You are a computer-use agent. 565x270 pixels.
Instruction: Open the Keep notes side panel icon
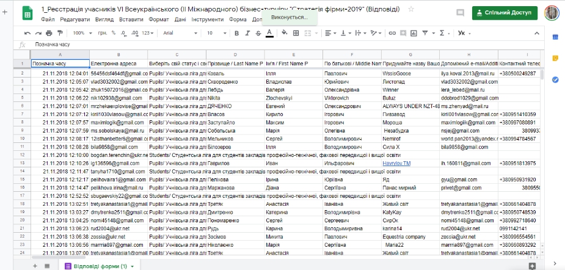click(x=555, y=58)
